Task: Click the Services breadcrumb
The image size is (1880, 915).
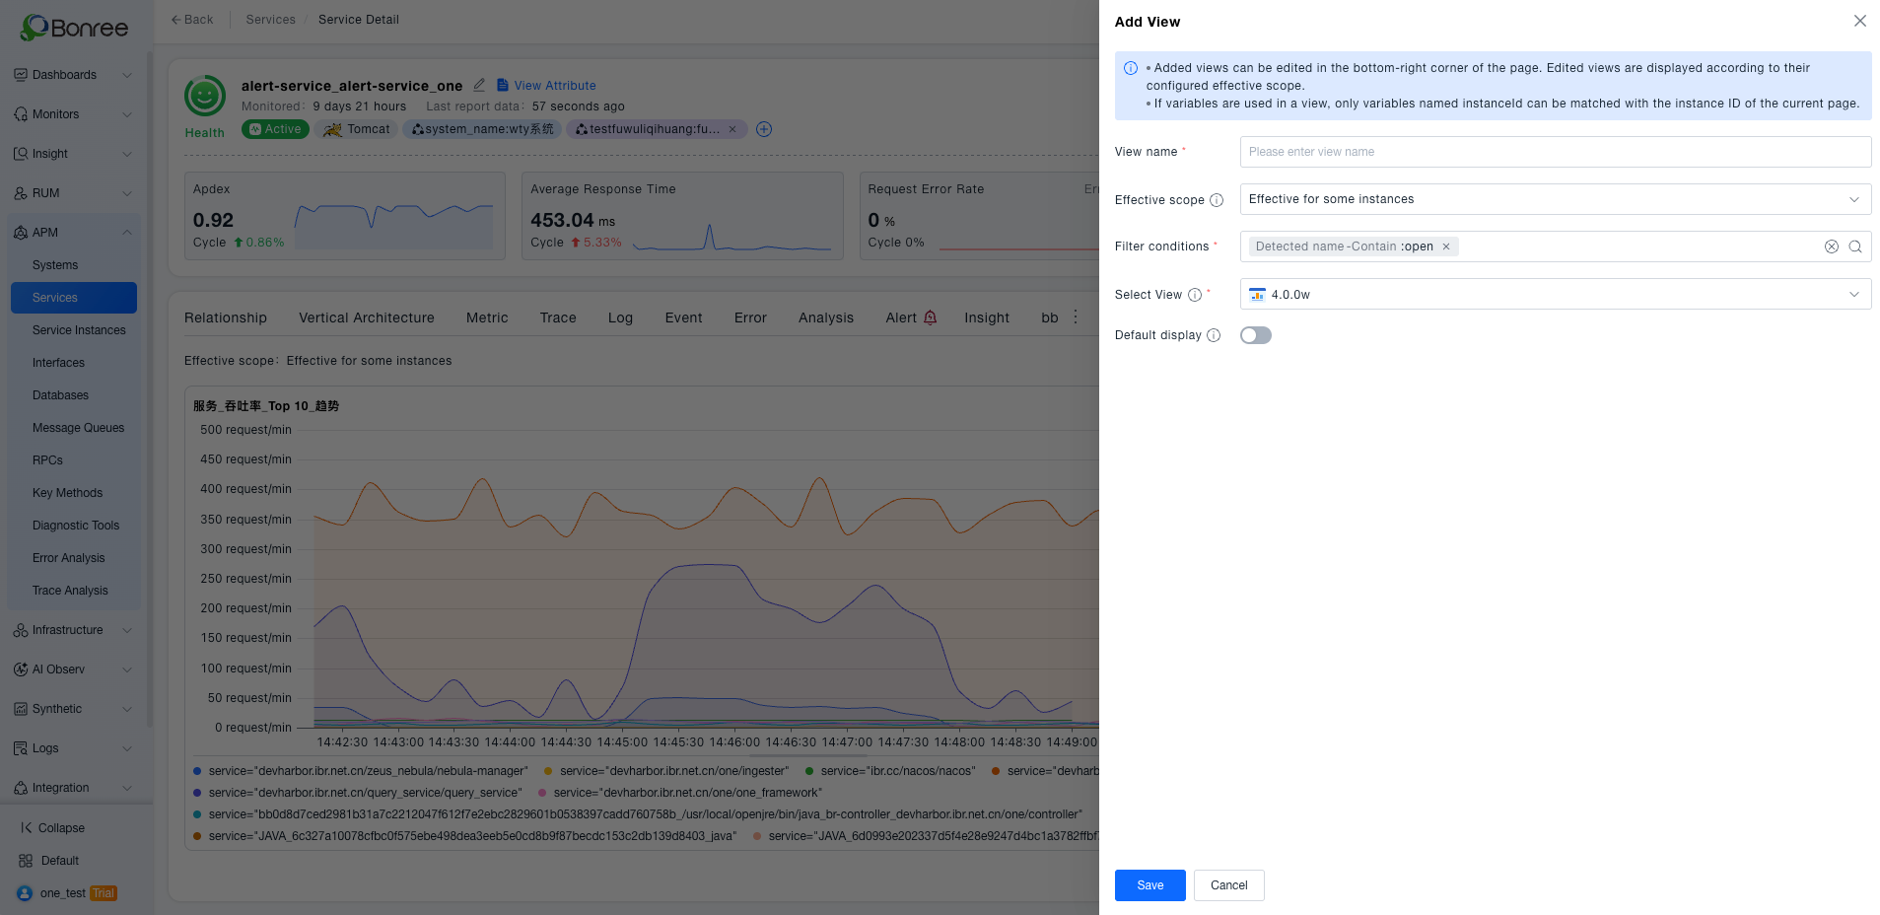Action: click(271, 20)
